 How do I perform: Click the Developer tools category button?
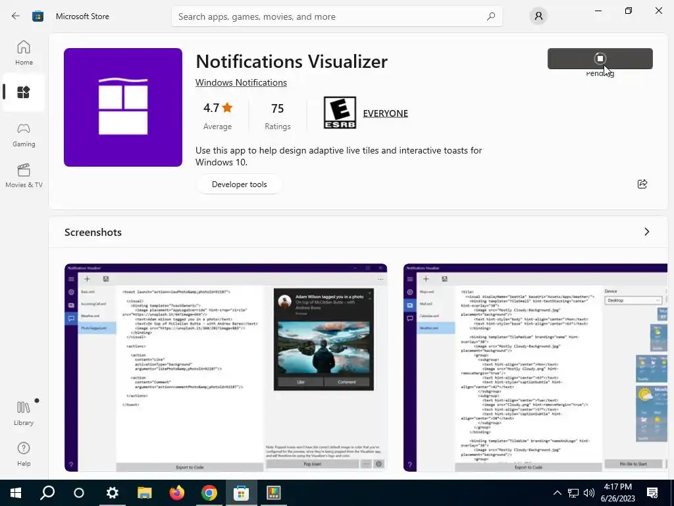click(x=239, y=184)
